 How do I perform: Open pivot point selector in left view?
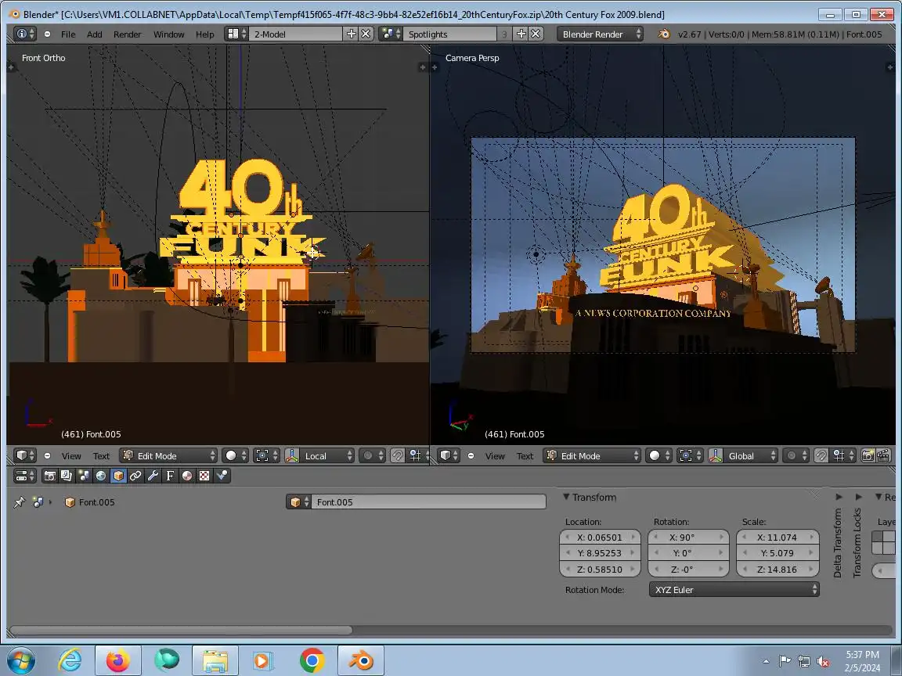click(267, 456)
